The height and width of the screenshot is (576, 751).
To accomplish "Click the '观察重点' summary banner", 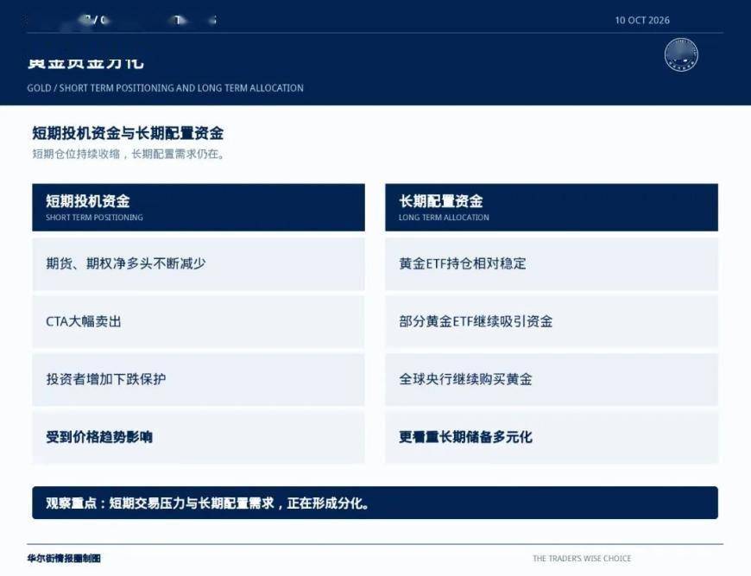I will (375, 503).
